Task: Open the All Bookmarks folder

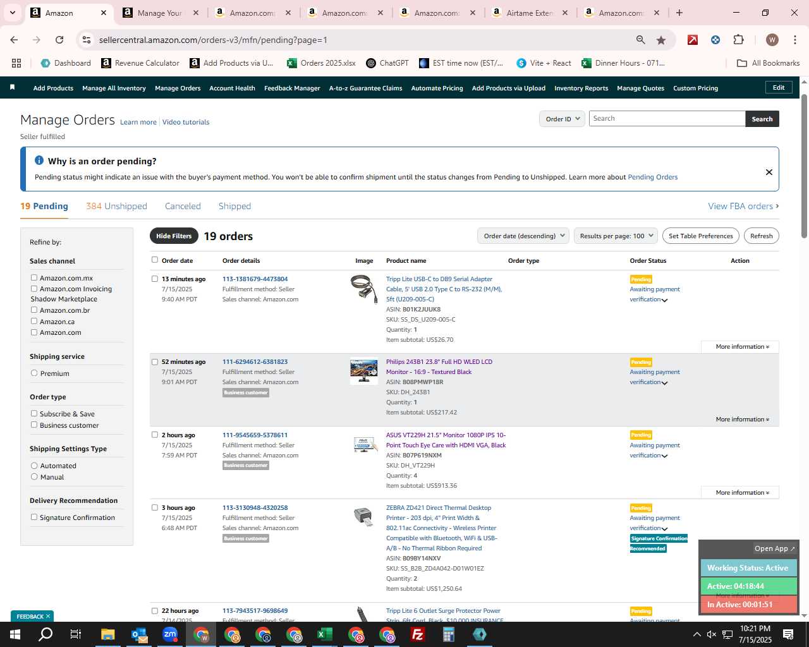Action: [769, 63]
